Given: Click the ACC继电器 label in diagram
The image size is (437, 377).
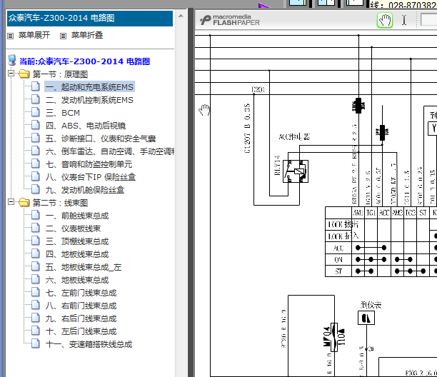Looking at the screenshot, I should [x=294, y=136].
